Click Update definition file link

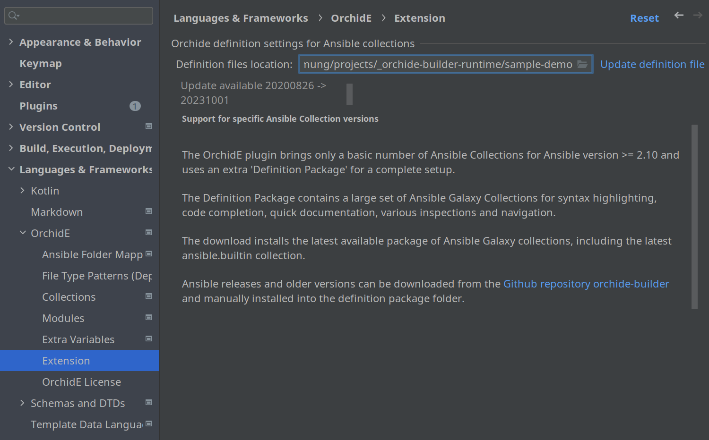pos(652,65)
